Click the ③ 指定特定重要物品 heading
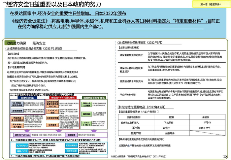 (x=142, y=107)
